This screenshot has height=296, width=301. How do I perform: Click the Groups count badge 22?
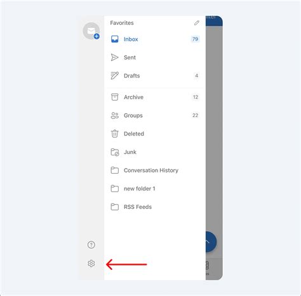196,115
